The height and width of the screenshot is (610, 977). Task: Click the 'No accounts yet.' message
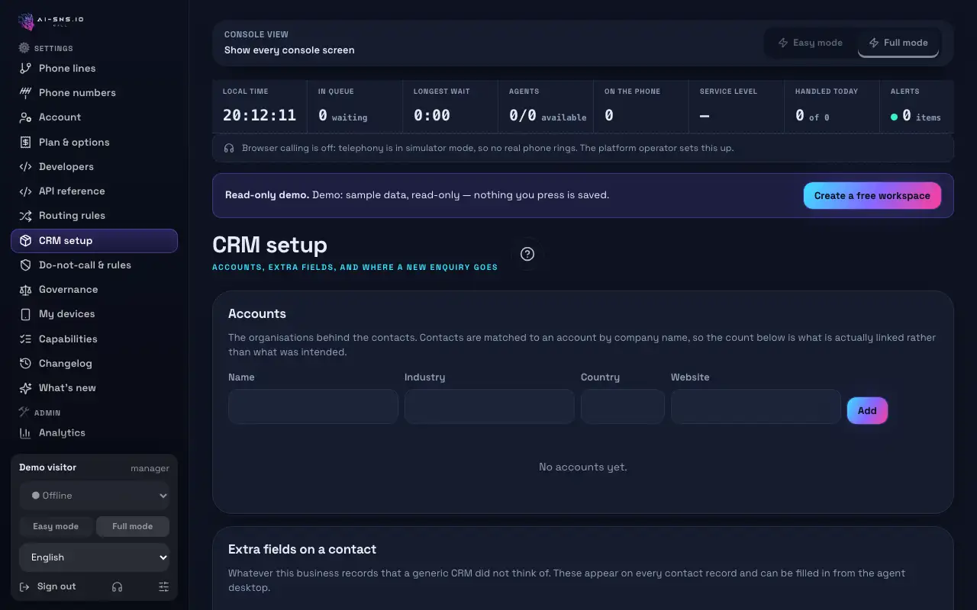583,467
